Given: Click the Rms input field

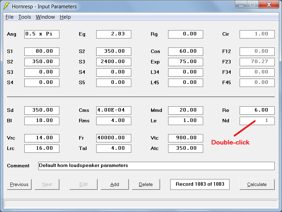Looking at the screenshot, I should coord(114,121).
